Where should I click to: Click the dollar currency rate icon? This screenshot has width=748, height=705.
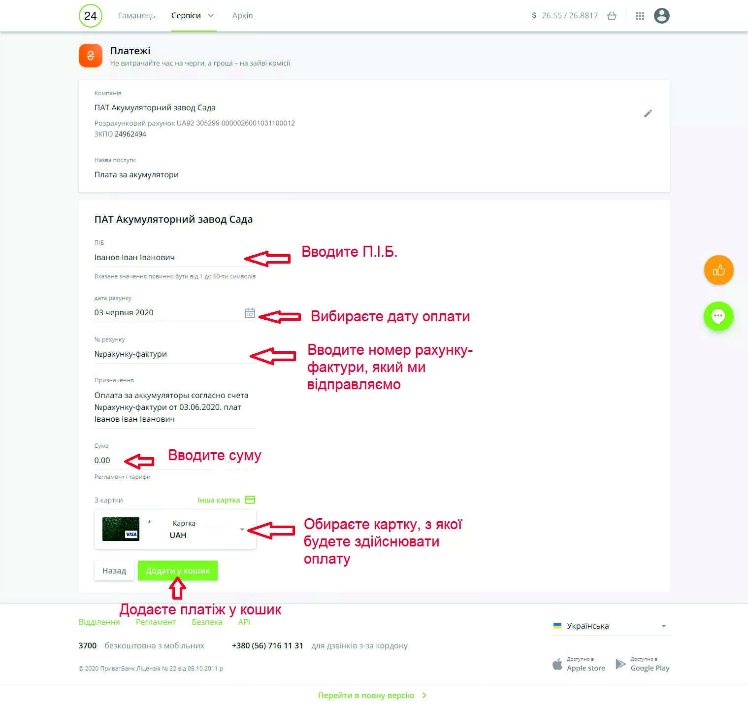point(534,16)
